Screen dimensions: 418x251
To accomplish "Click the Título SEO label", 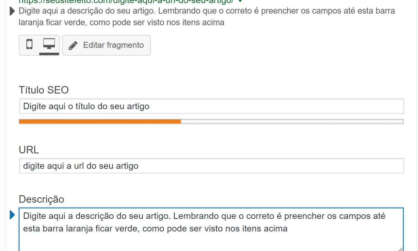I will [44, 90].
